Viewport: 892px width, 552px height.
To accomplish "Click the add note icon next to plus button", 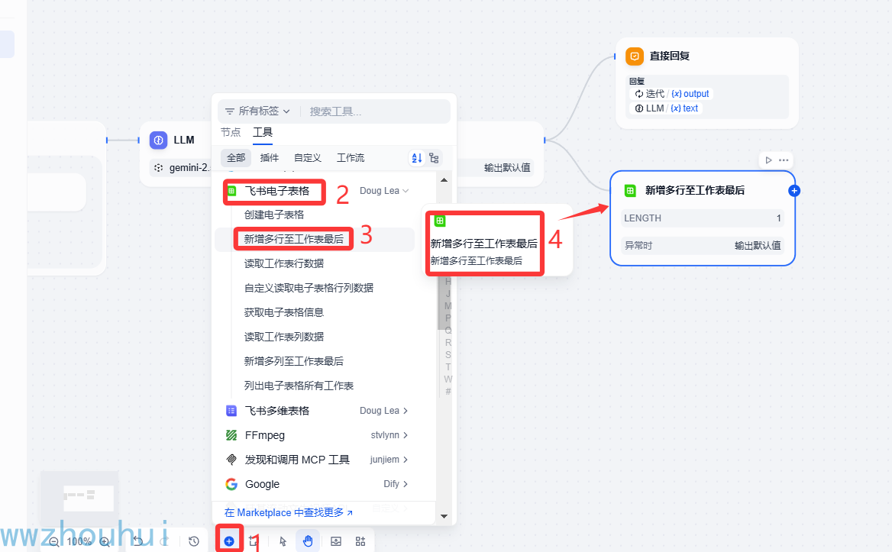I will click(253, 541).
